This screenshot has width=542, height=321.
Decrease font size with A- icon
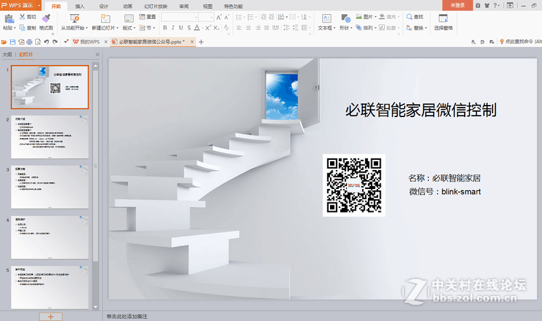[x=227, y=17]
